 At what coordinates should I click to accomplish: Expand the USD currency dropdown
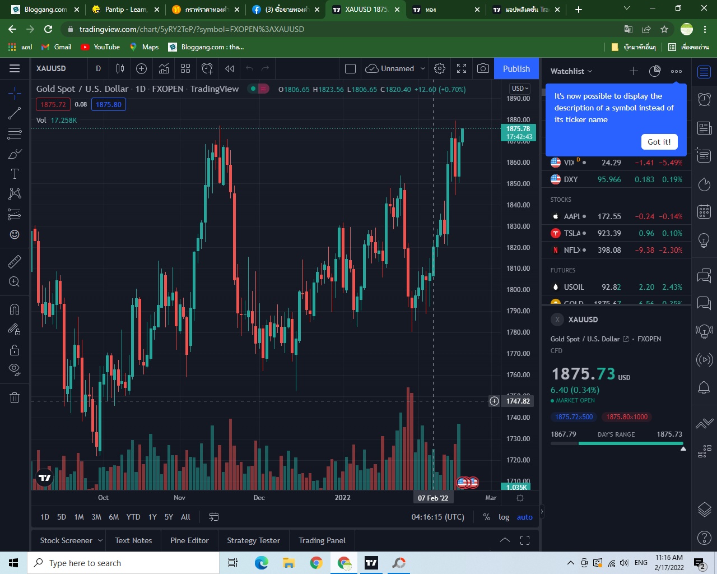[520, 88]
